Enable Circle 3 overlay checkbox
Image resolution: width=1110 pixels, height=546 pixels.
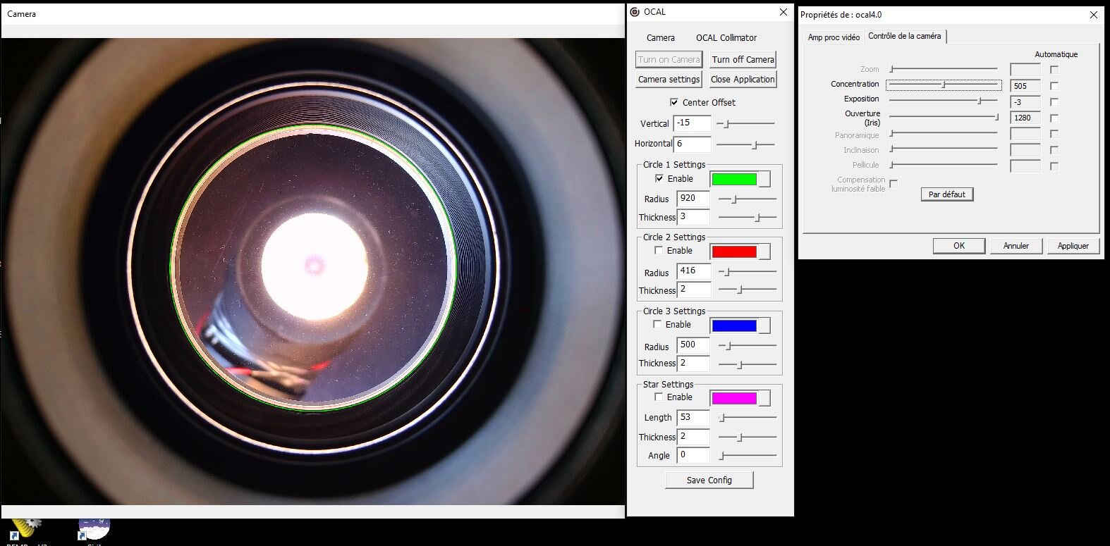[x=657, y=324]
